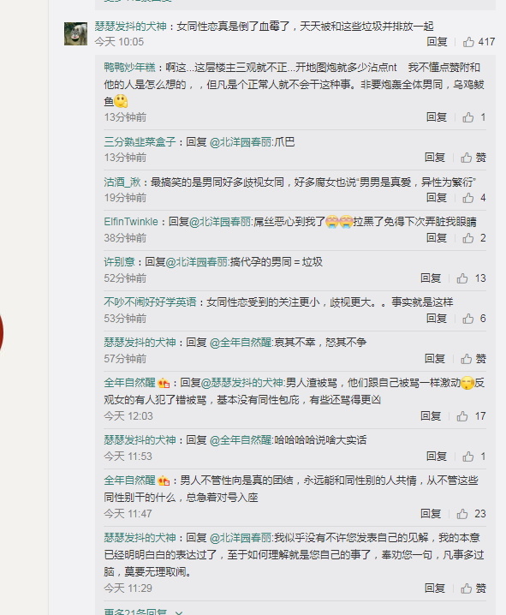Open the membership badge beside 全年自然醒 at 12:03

pyautogui.click(x=164, y=383)
